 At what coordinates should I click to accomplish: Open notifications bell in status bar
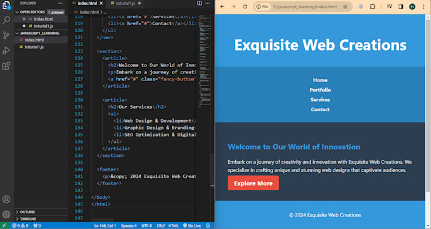pyautogui.click(x=208, y=225)
